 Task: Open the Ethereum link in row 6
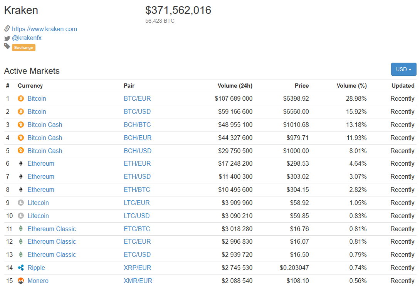click(41, 164)
